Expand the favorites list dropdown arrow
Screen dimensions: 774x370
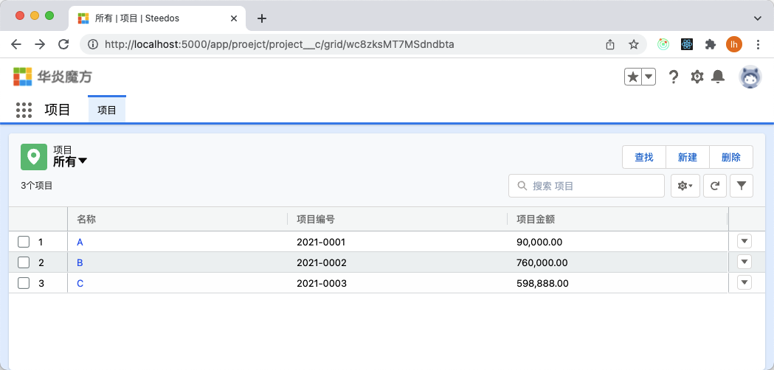[x=649, y=77]
